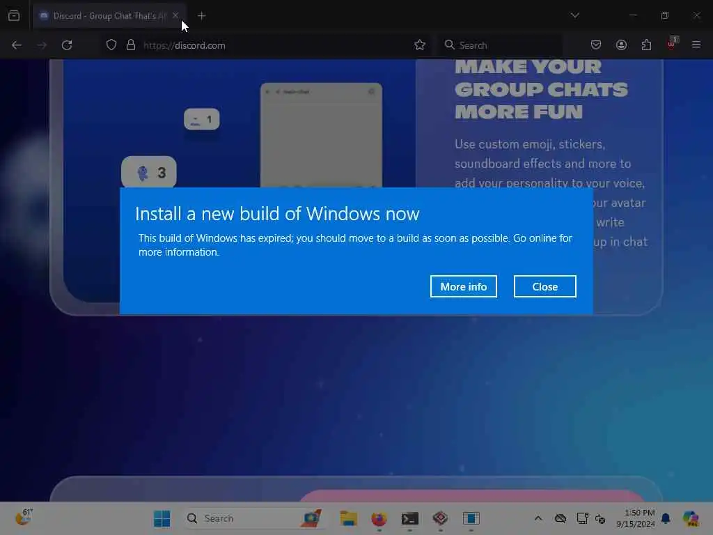Expand the hidden system tray icons chevron

pos(538,518)
